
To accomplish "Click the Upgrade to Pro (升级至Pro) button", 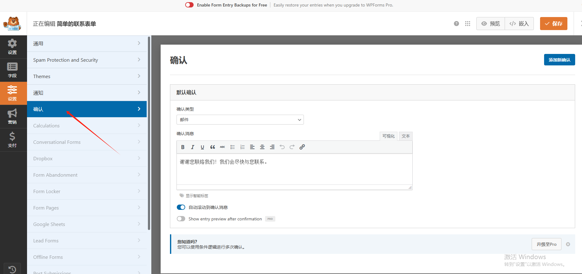I will point(546,244).
